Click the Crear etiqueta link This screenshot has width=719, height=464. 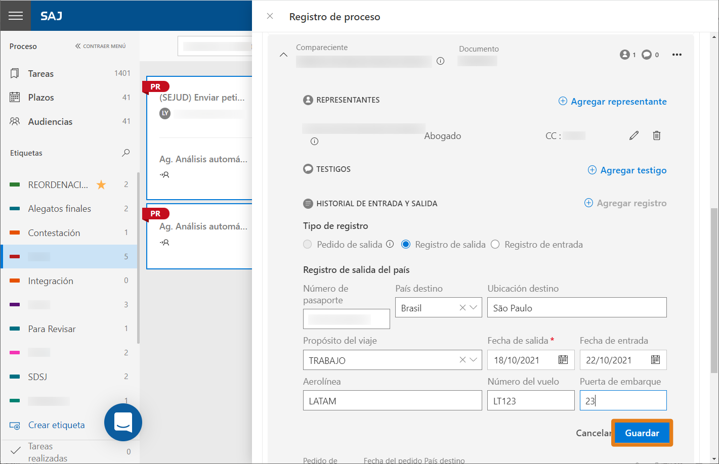[x=56, y=425]
